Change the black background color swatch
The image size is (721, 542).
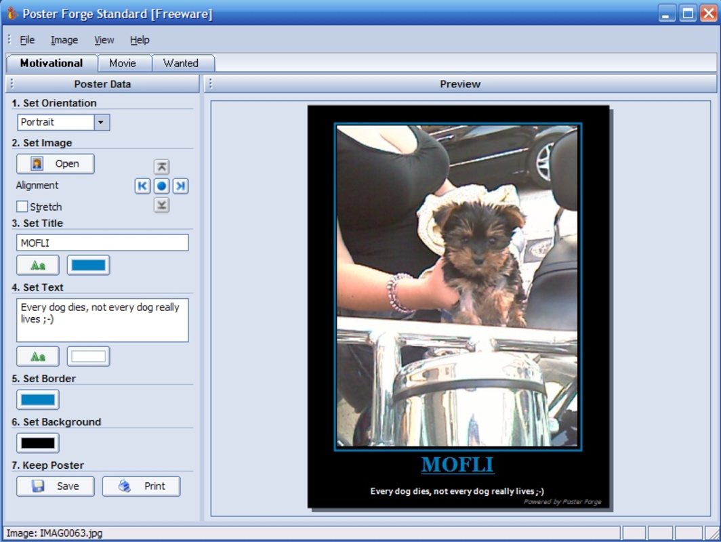point(37,442)
